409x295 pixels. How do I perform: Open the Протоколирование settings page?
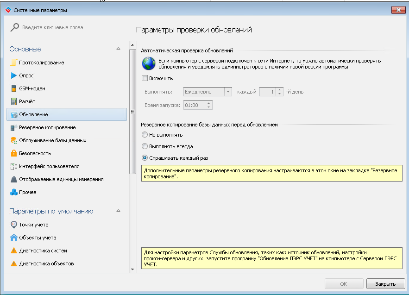(67, 63)
